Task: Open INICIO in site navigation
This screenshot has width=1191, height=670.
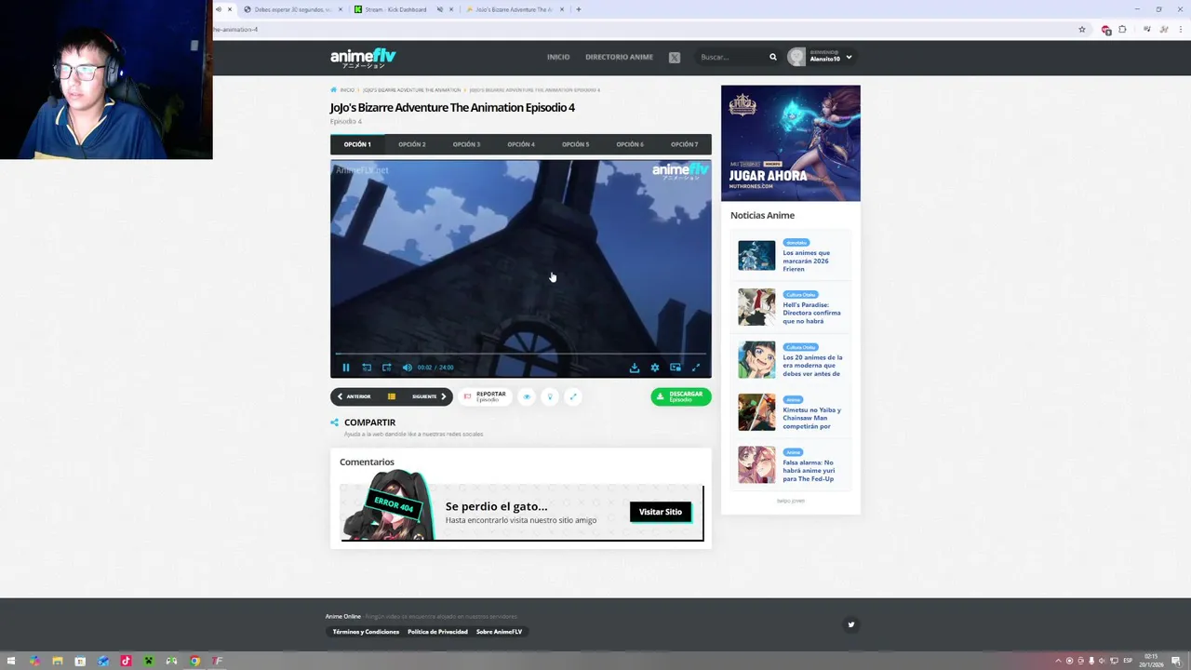Action: pos(558,57)
